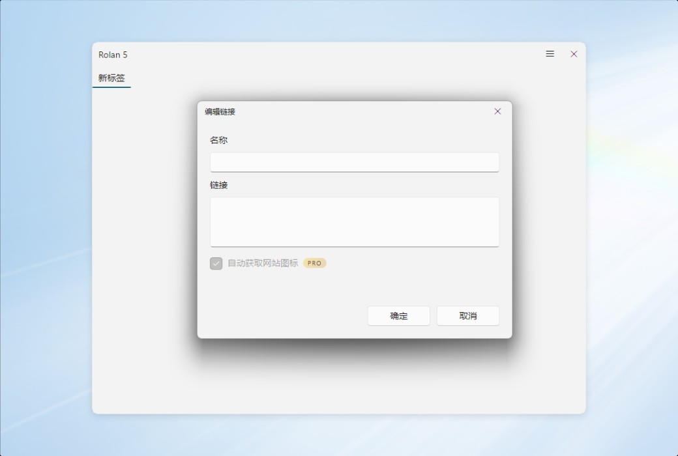Cancel with the 取消 button
Viewport: 678px width, 456px height.
(x=468, y=316)
